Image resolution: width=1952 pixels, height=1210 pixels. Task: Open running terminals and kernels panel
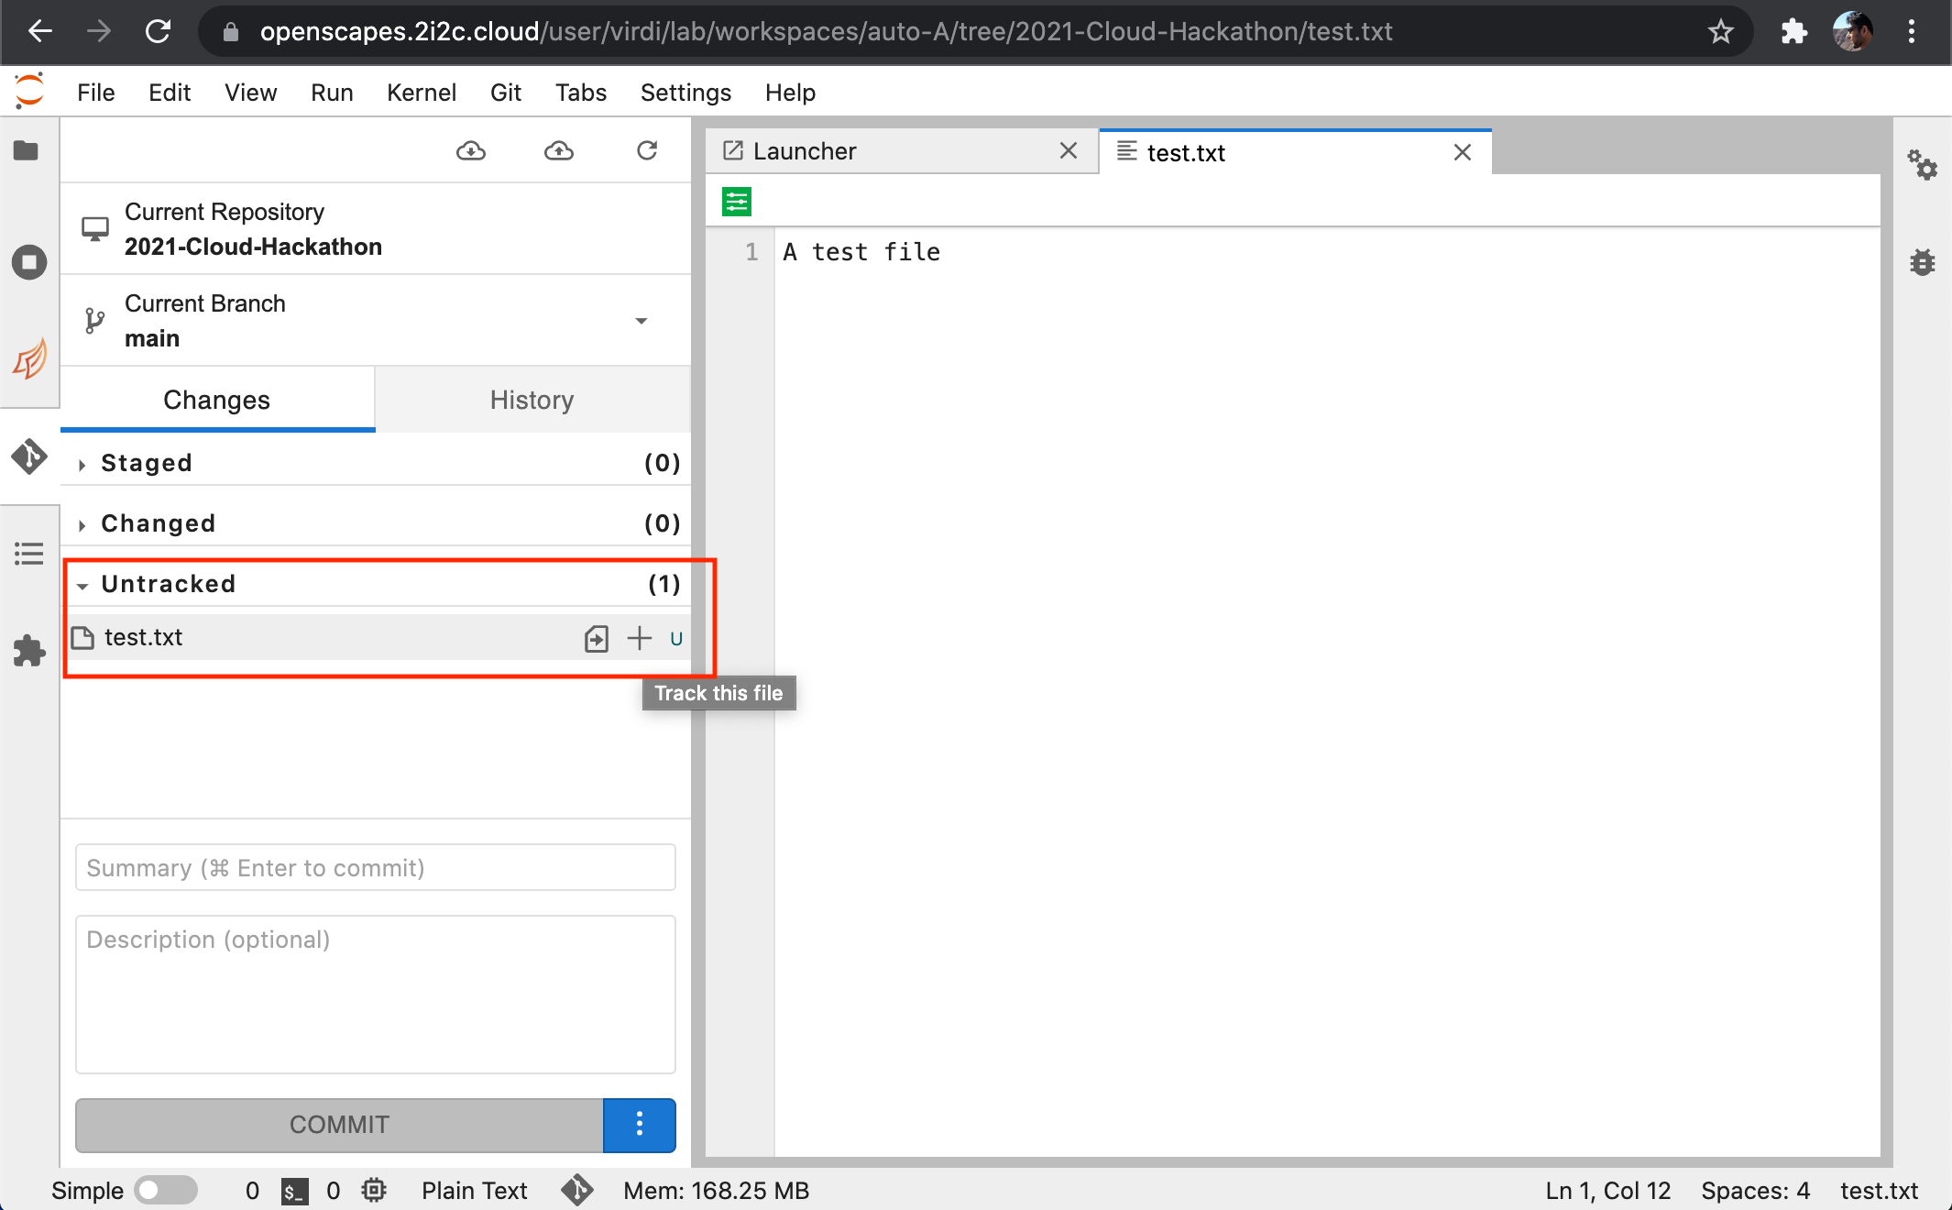pyautogui.click(x=28, y=263)
